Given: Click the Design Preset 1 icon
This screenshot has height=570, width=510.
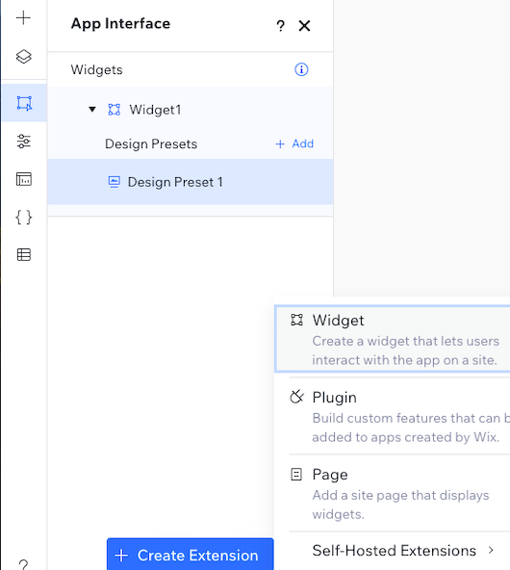Looking at the screenshot, I should pyautogui.click(x=115, y=181).
